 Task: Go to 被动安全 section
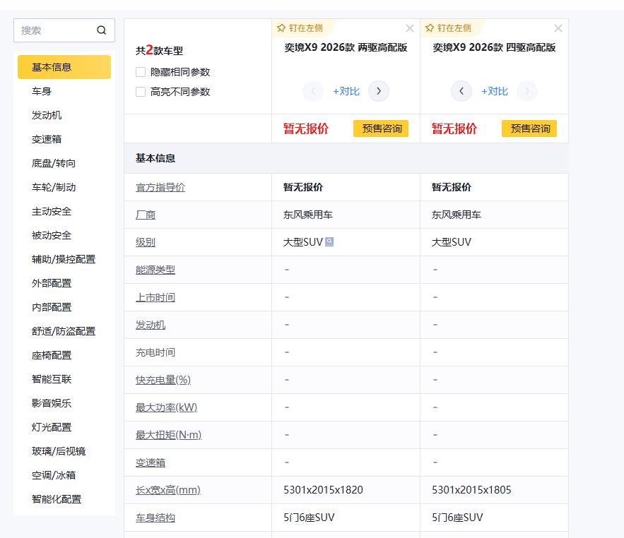pos(52,235)
